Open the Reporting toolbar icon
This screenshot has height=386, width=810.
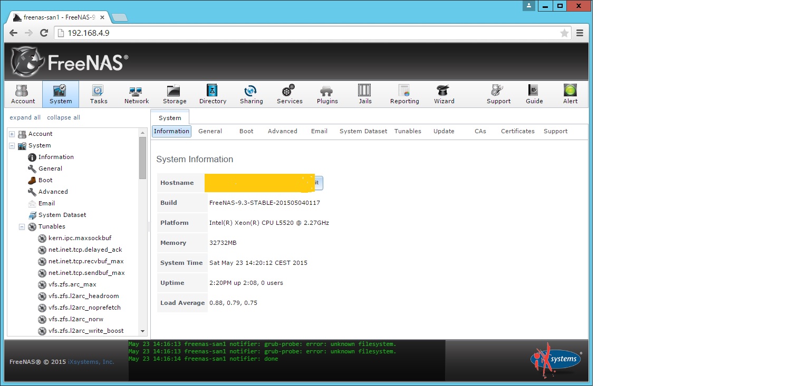click(404, 94)
